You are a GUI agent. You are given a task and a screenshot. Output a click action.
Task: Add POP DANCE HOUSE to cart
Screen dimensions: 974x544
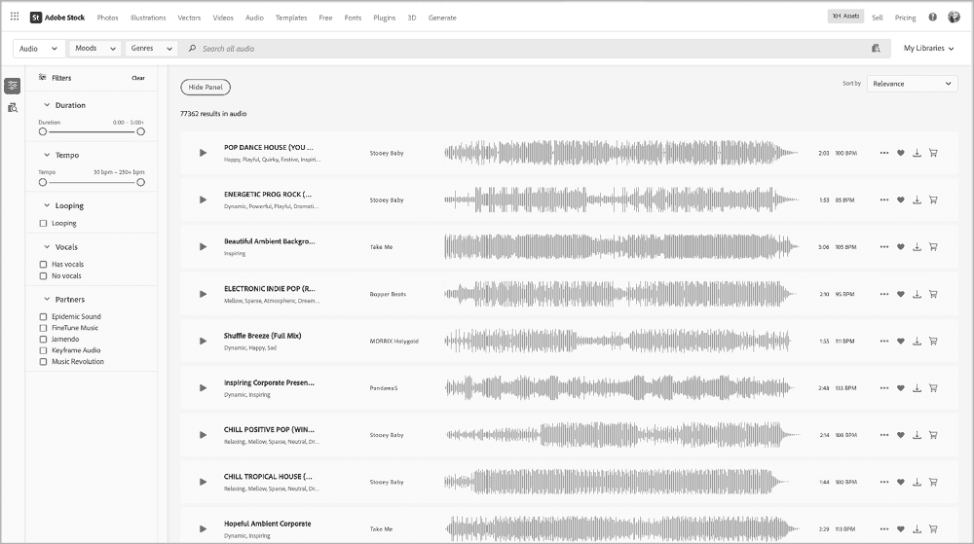tap(933, 153)
